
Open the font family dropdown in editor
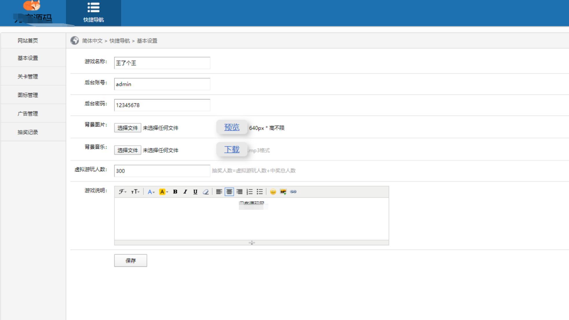[123, 191]
